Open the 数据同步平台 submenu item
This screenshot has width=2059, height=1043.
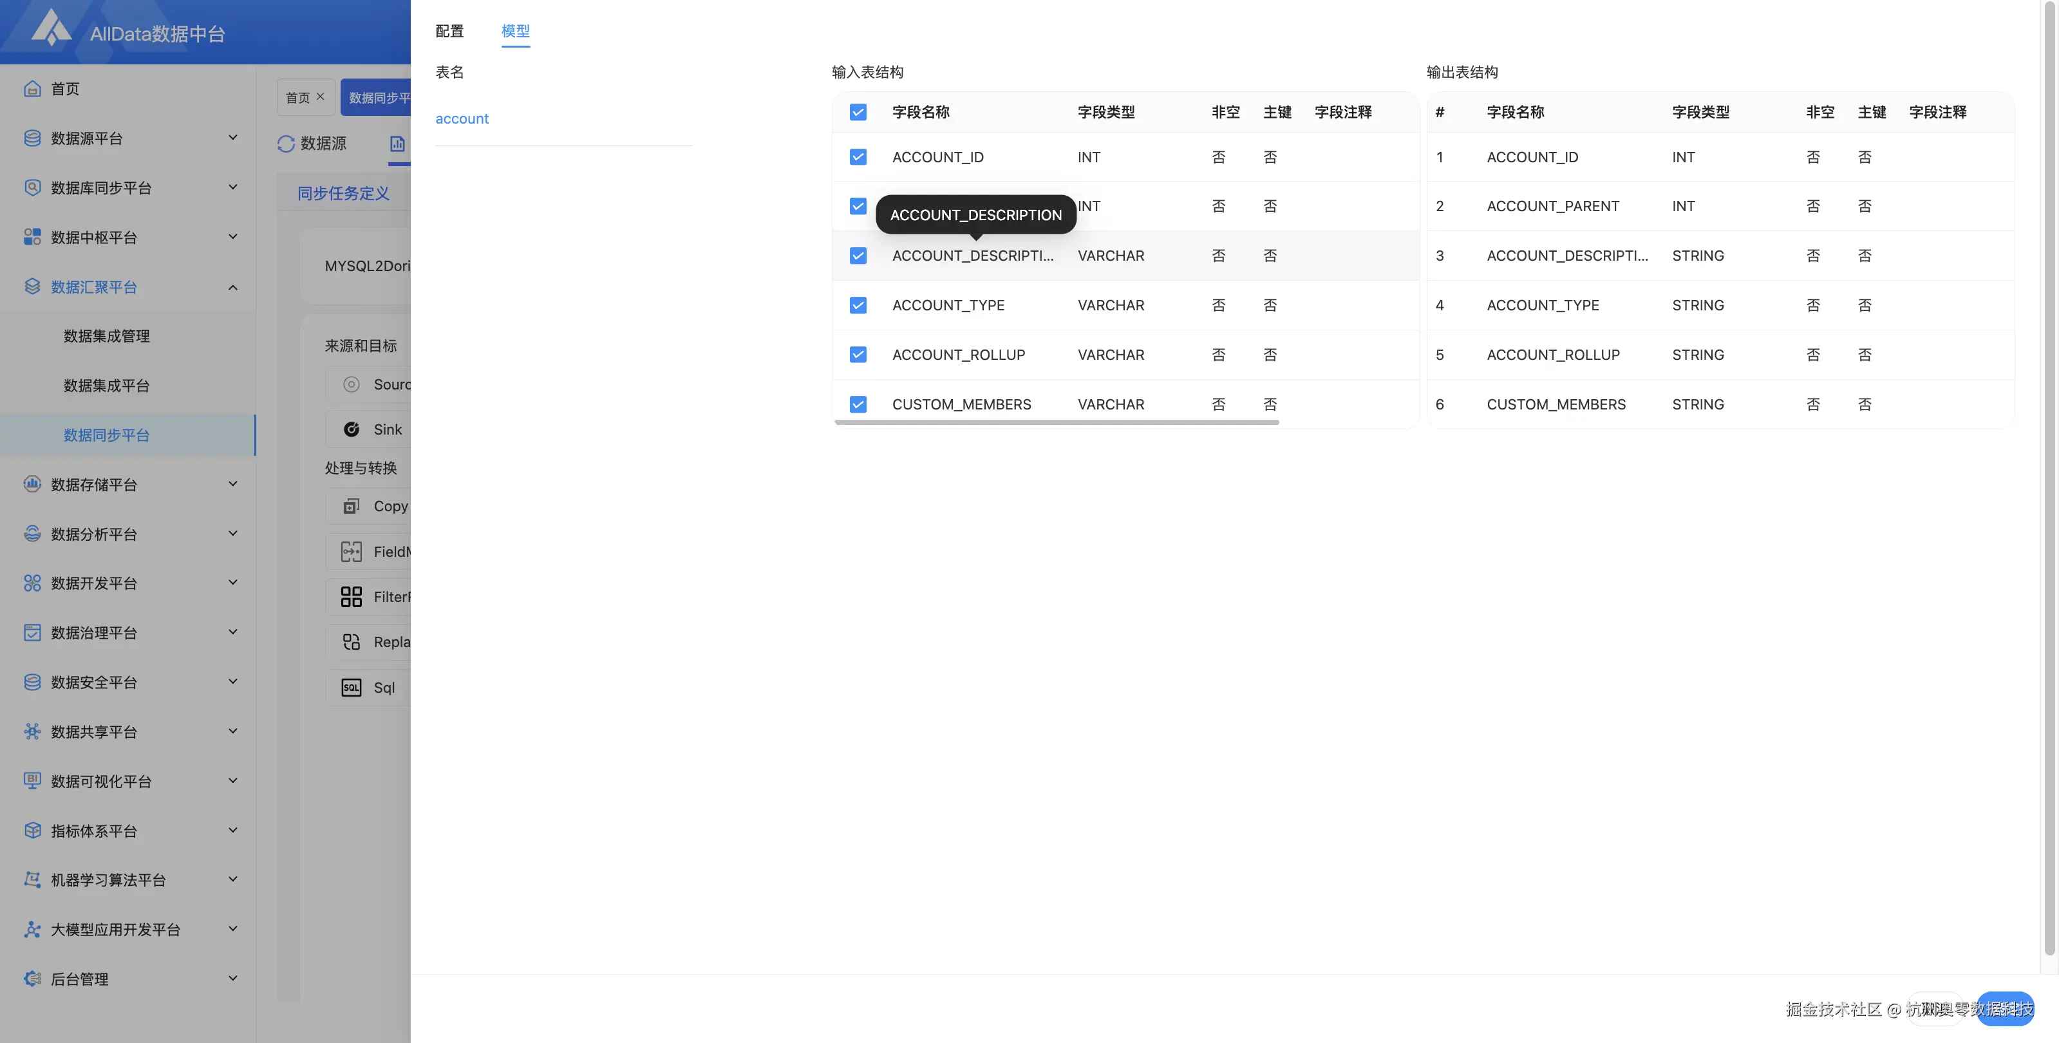[x=106, y=435]
